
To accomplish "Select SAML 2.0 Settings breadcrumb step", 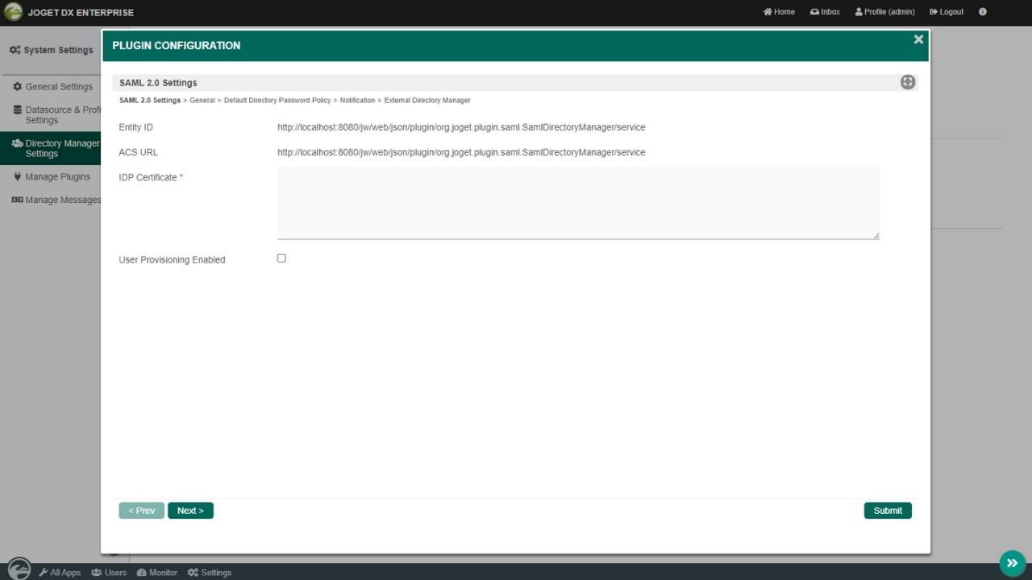I will [x=150, y=101].
